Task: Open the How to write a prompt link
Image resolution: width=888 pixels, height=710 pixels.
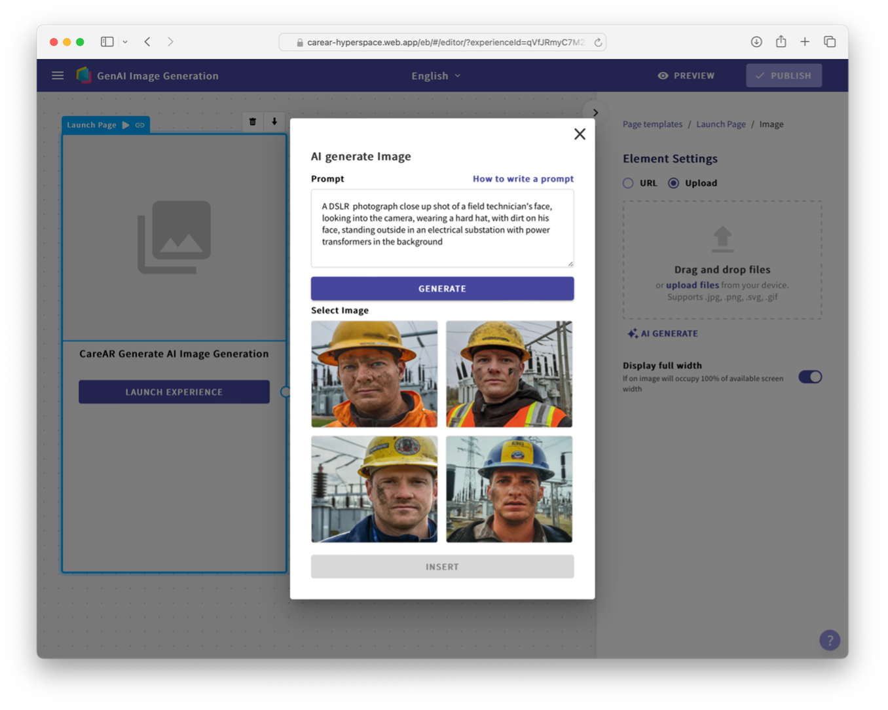Action: pos(523,179)
